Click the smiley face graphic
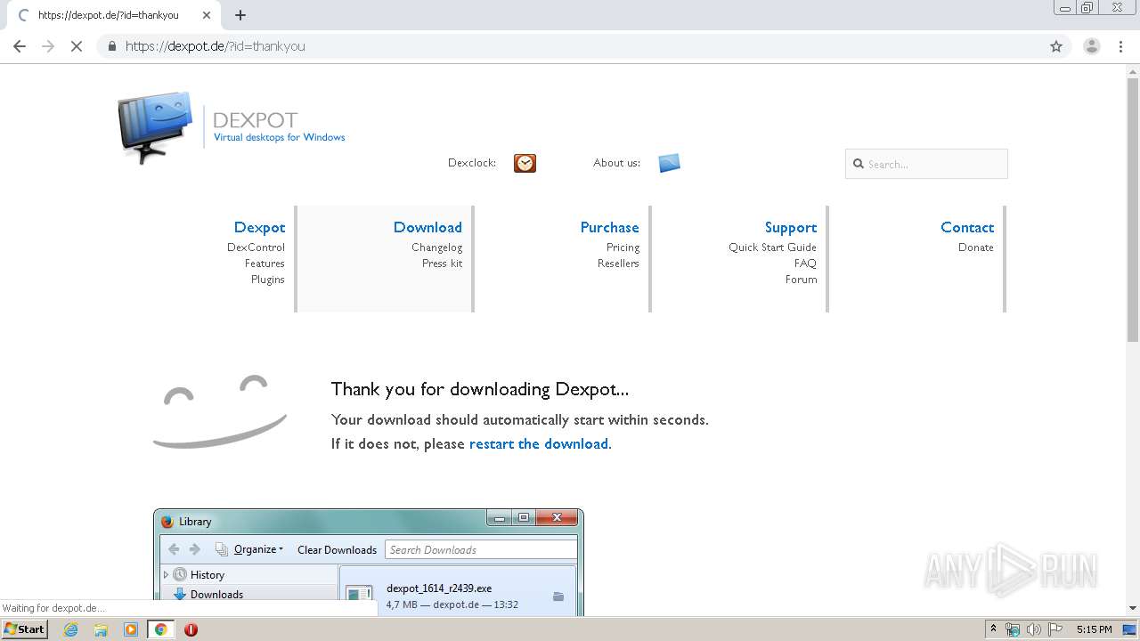This screenshot has width=1140, height=641. (x=220, y=411)
